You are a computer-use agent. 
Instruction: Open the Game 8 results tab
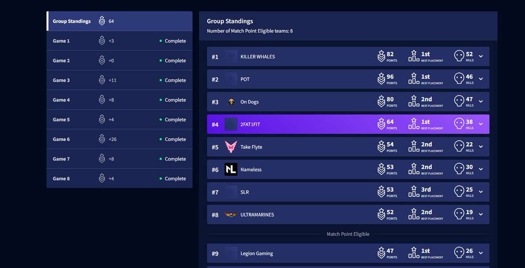pos(119,179)
